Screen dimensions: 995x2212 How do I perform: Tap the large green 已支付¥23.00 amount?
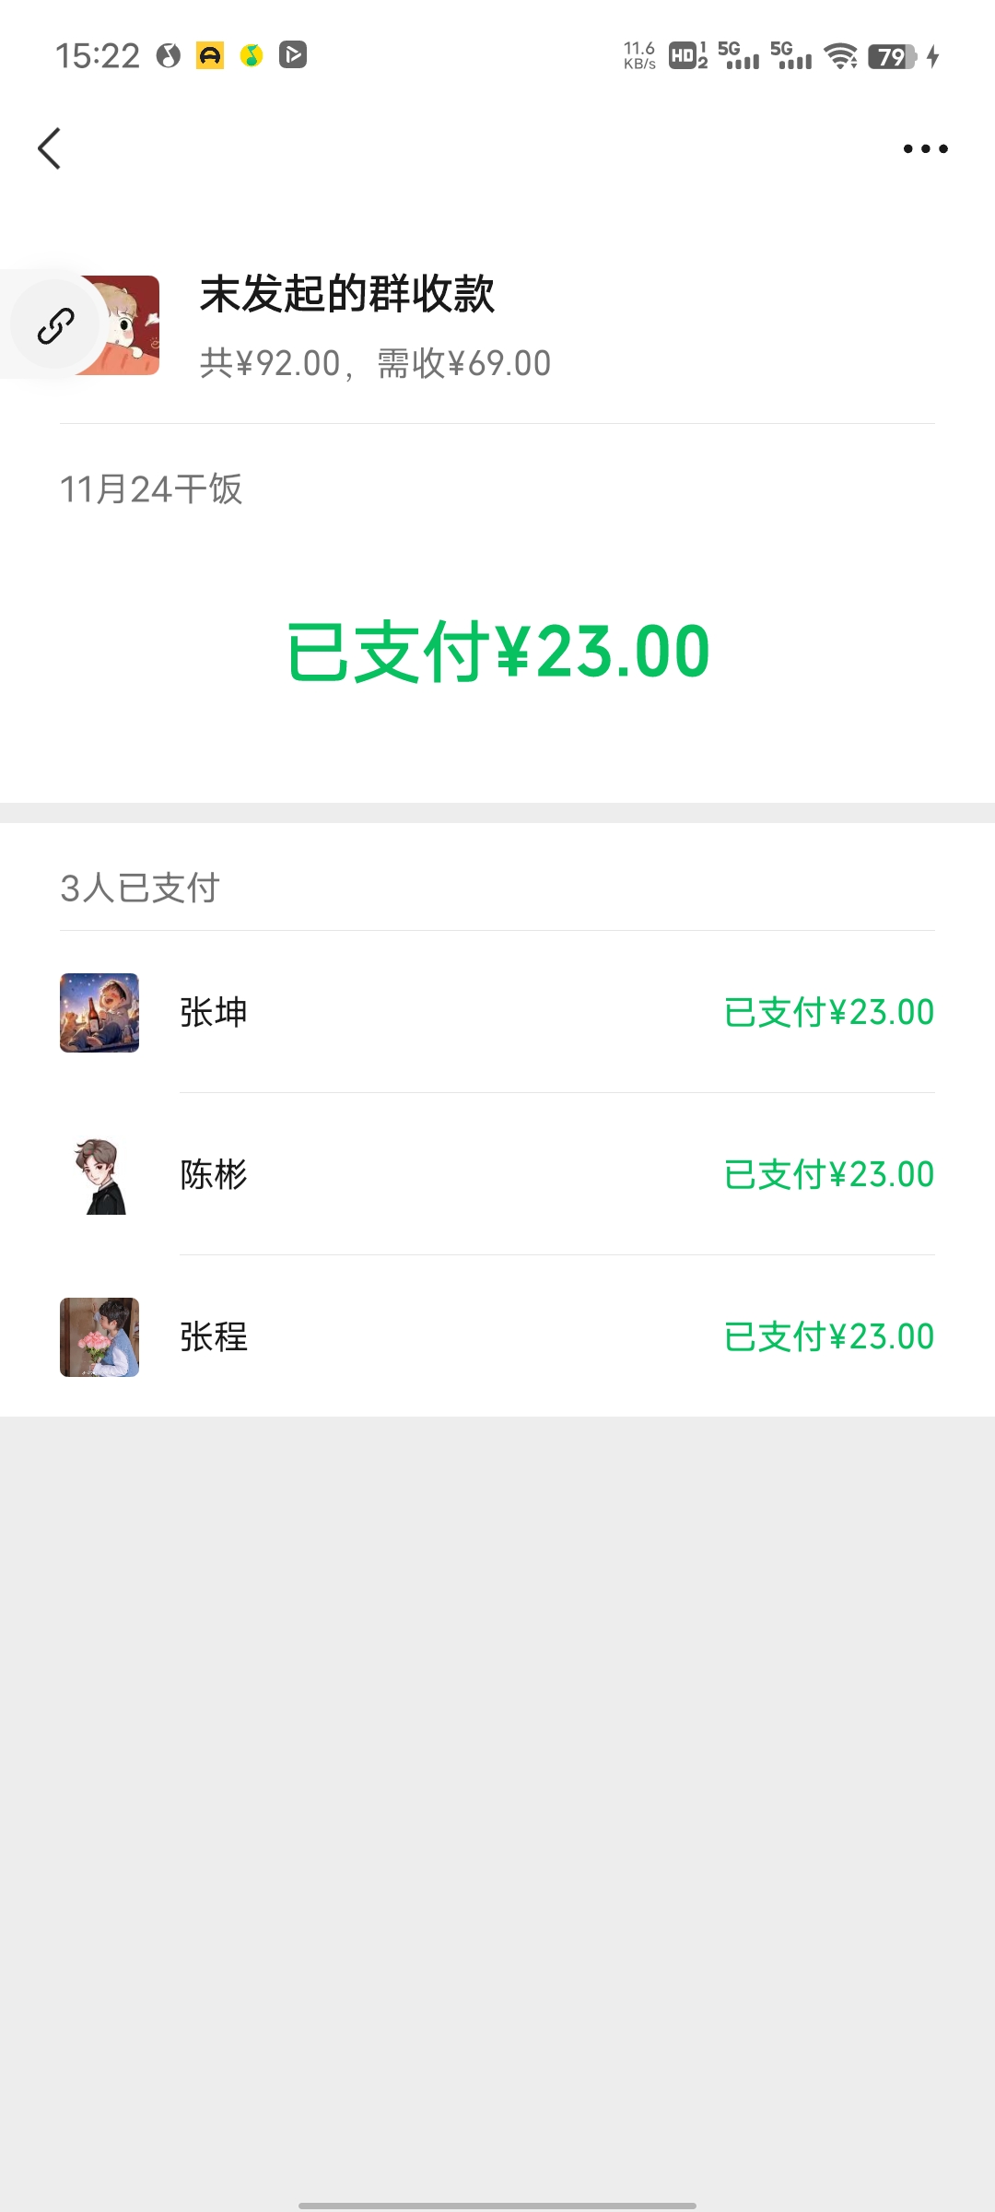coord(497,652)
